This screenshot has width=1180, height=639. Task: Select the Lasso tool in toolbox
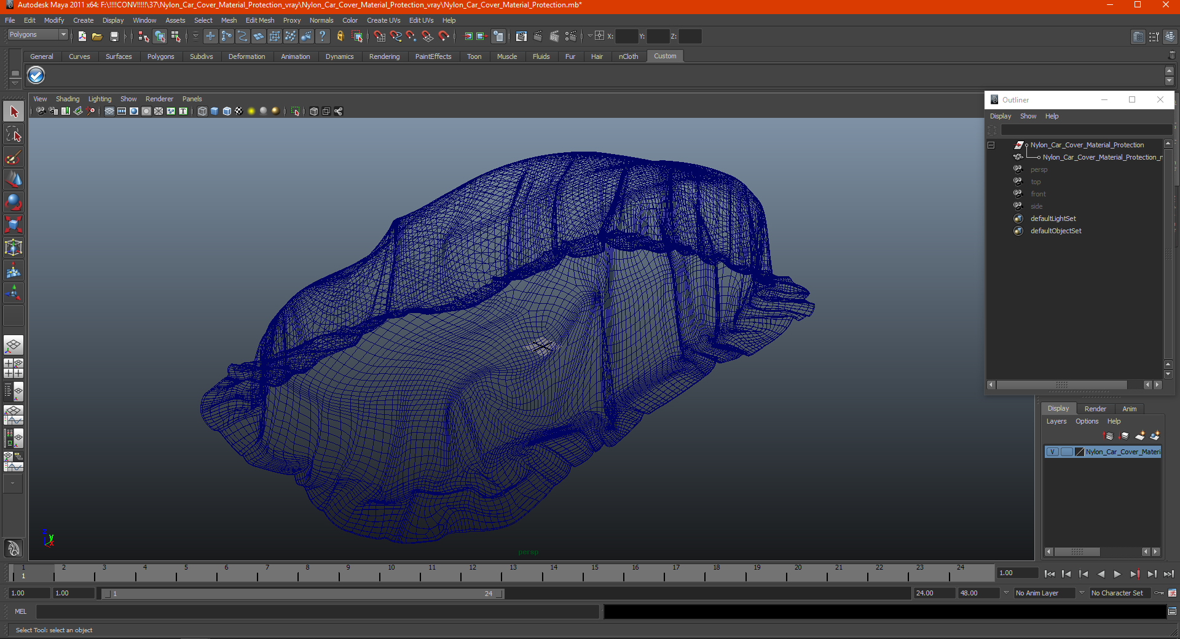pyautogui.click(x=14, y=134)
